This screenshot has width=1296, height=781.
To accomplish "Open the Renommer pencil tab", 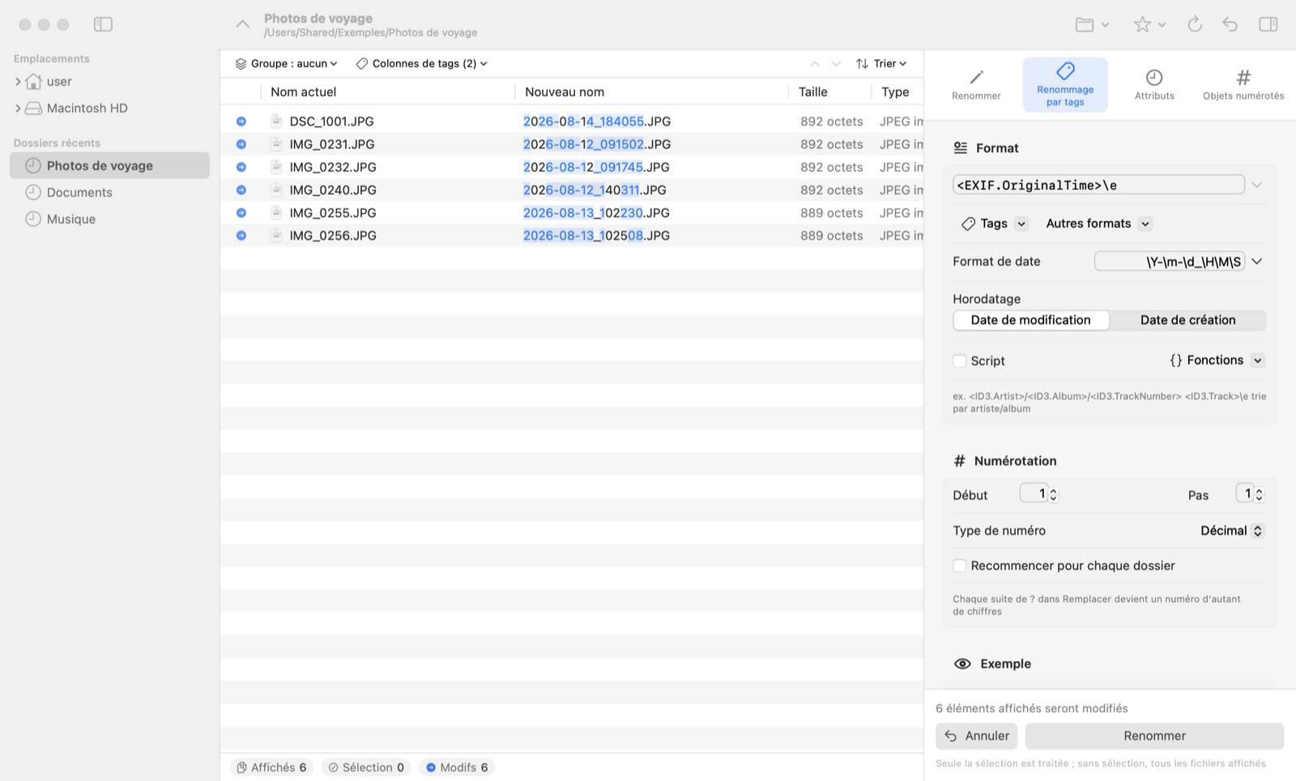I will (x=976, y=84).
